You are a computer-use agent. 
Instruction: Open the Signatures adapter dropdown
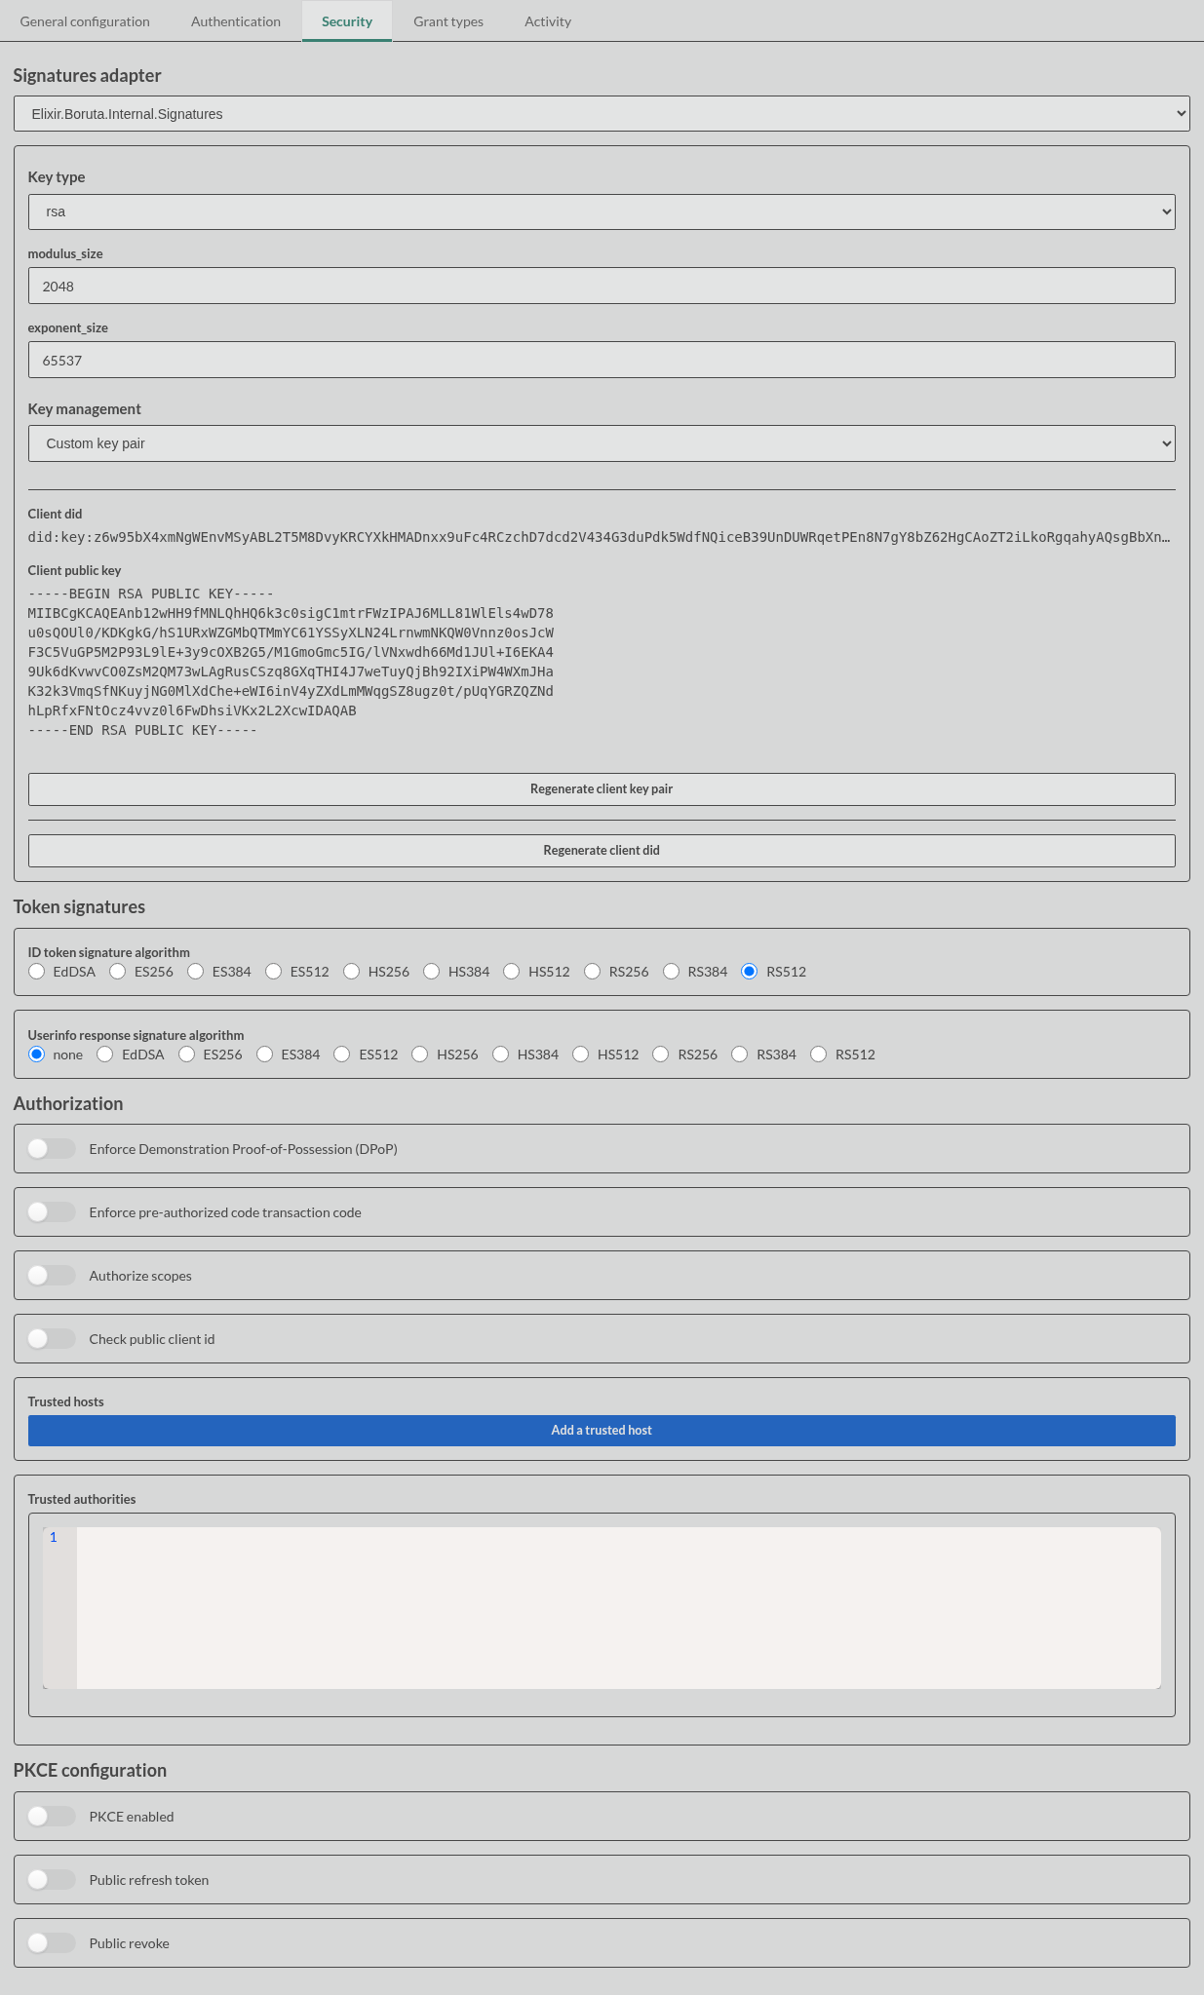(x=602, y=114)
